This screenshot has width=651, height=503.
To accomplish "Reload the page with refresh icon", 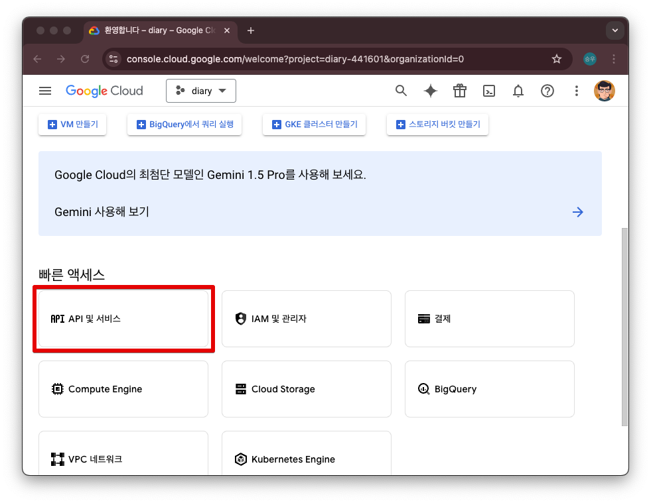I will [x=85, y=59].
